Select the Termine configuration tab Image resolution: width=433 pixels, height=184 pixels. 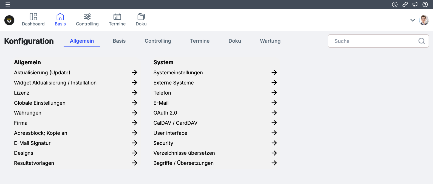point(200,41)
